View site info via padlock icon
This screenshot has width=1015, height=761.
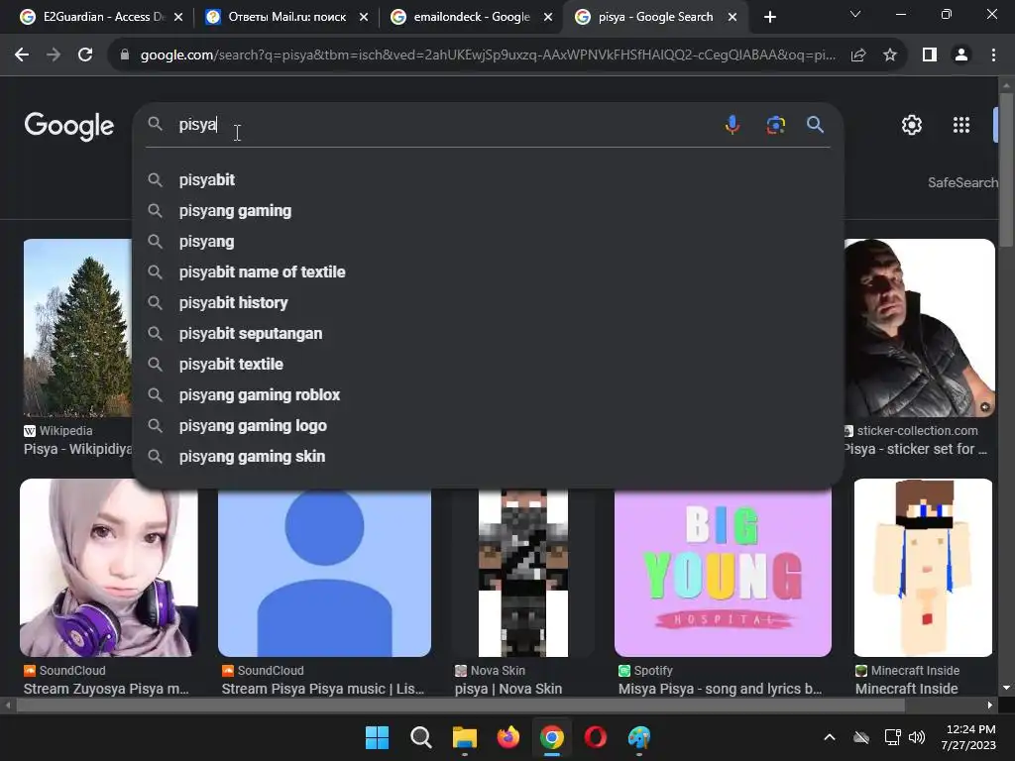124,55
